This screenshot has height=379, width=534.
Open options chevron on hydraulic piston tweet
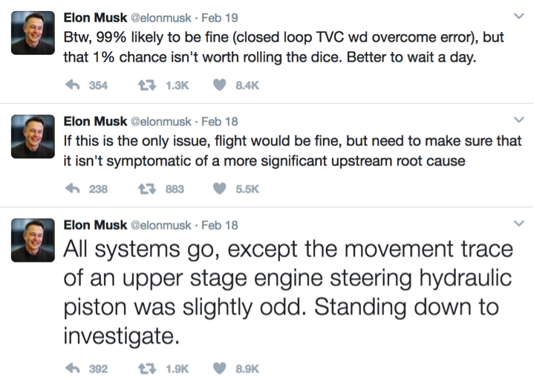pyautogui.click(x=519, y=222)
